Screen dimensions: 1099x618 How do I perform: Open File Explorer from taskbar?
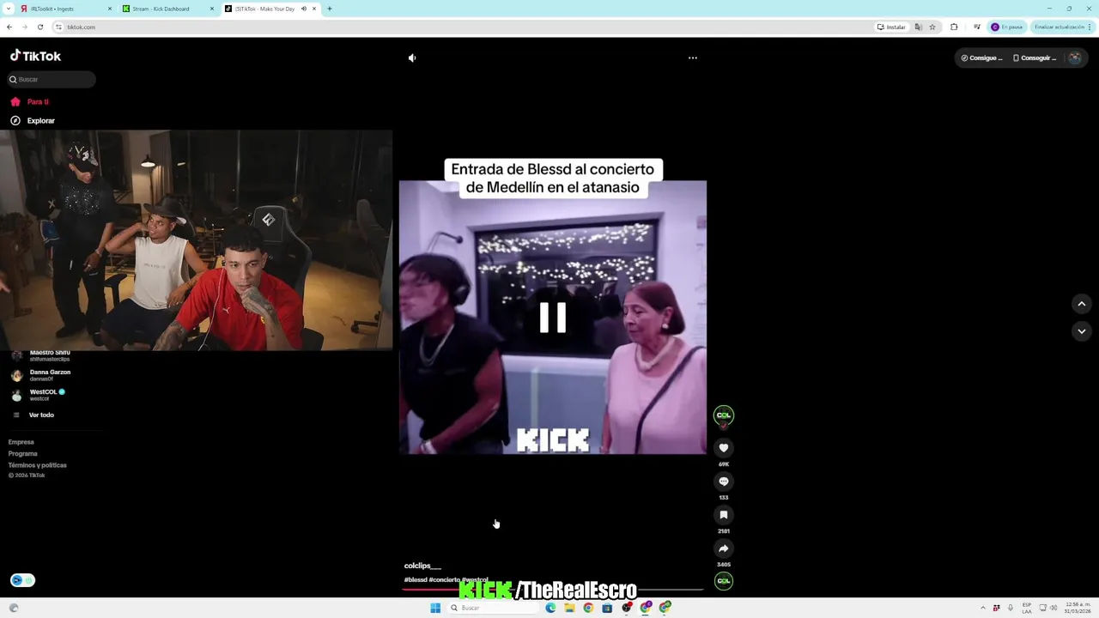tap(569, 608)
